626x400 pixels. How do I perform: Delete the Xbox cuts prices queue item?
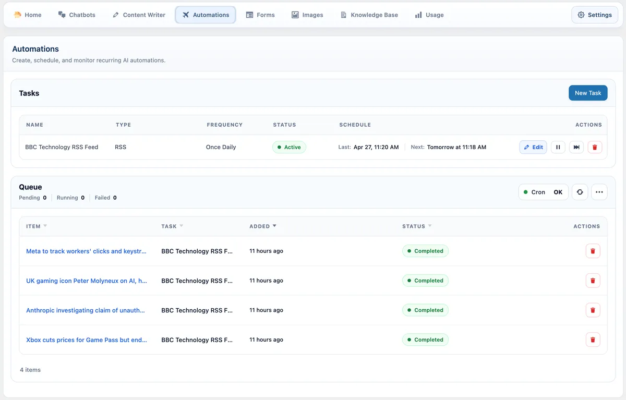[593, 340]
